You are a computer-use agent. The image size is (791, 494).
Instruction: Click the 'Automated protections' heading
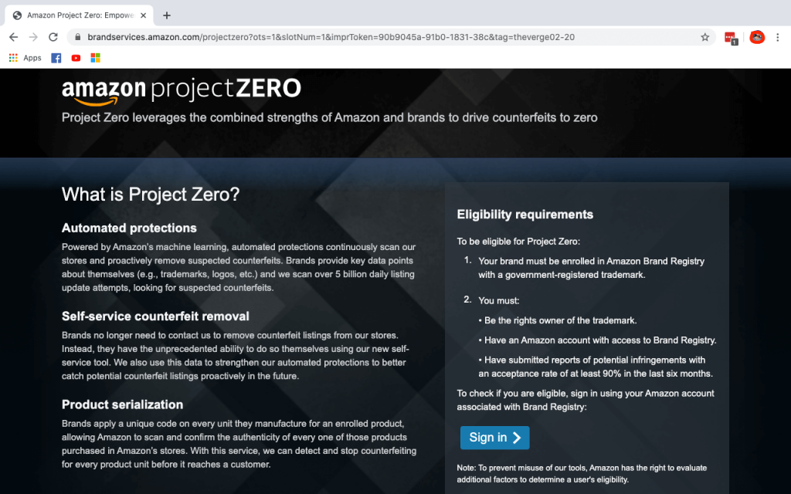click(129, 228)
